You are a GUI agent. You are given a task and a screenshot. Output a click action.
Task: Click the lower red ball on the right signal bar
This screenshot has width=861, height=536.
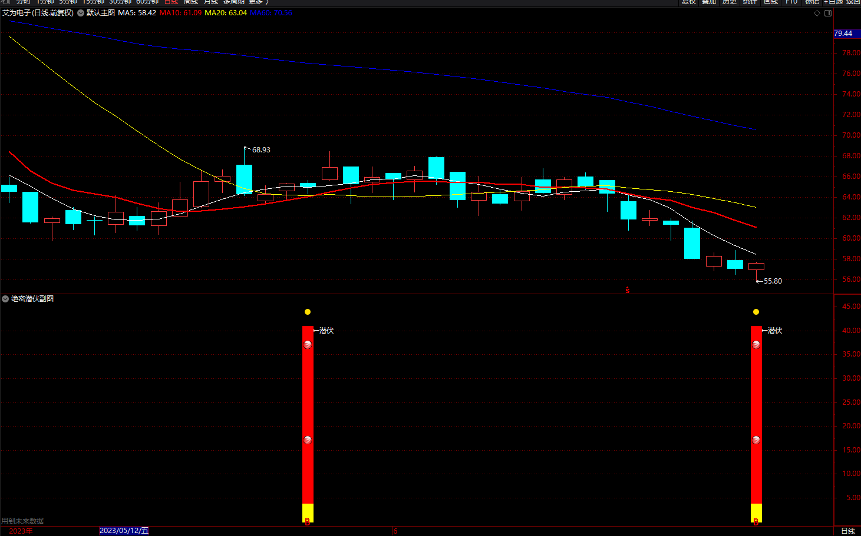click(756, 440)
